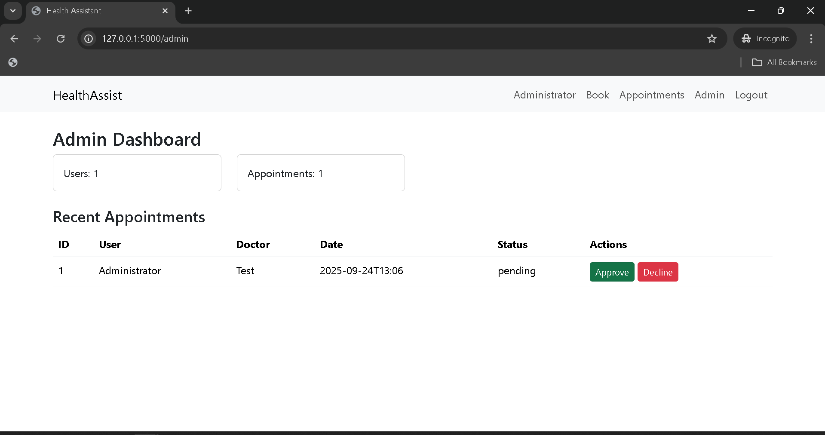Decline the pending appointment

657,272
